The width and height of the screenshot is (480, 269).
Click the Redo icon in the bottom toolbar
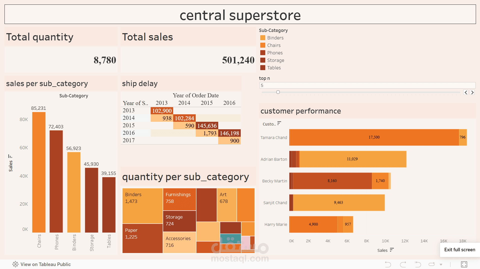click(403, 265)
